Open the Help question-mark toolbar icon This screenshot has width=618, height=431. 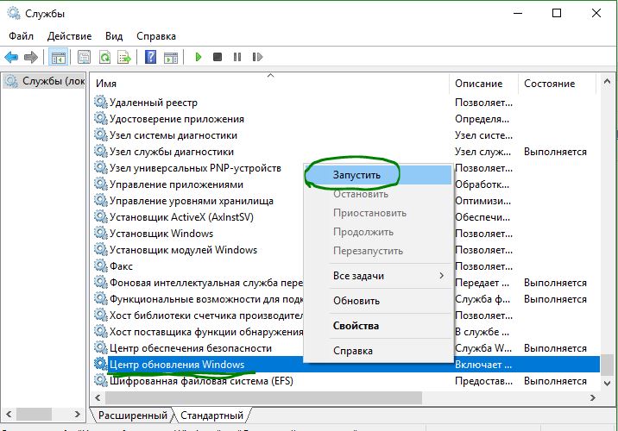pyautogui.click(x=150, y=57)
